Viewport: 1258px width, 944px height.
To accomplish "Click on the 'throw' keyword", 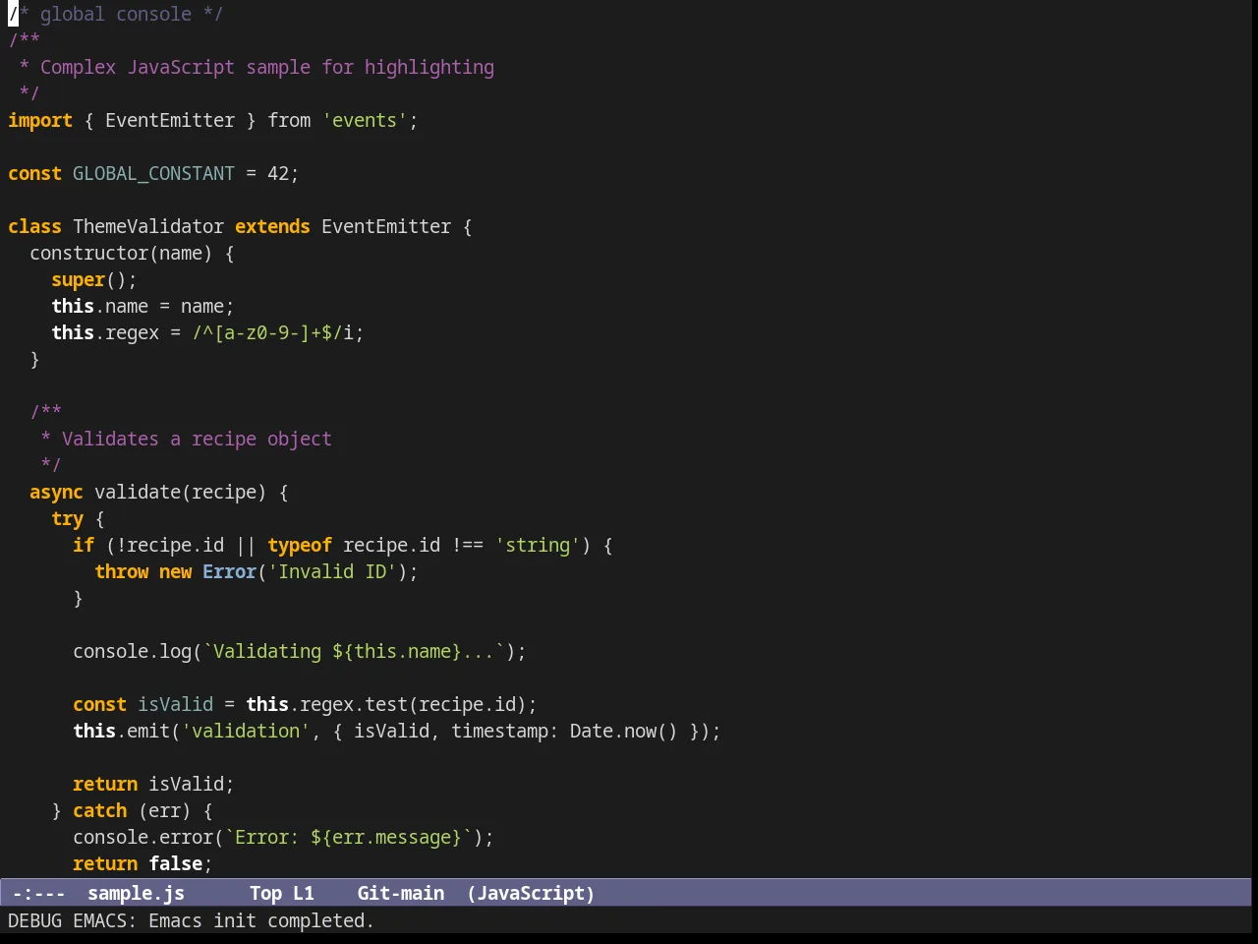I will [x=121, y=571].
